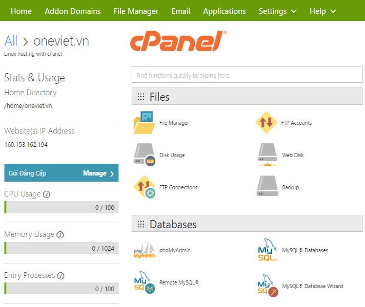
Task: Click the Memory Usage info icon
Action: coord(60,235)
